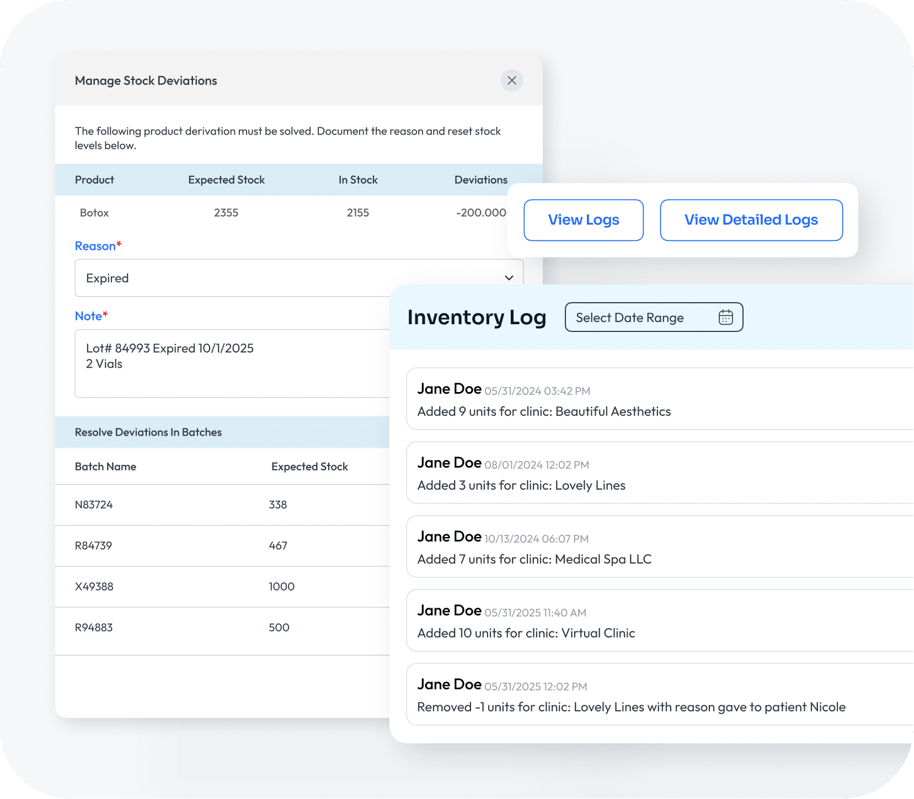Click the View Logs button

583,220
